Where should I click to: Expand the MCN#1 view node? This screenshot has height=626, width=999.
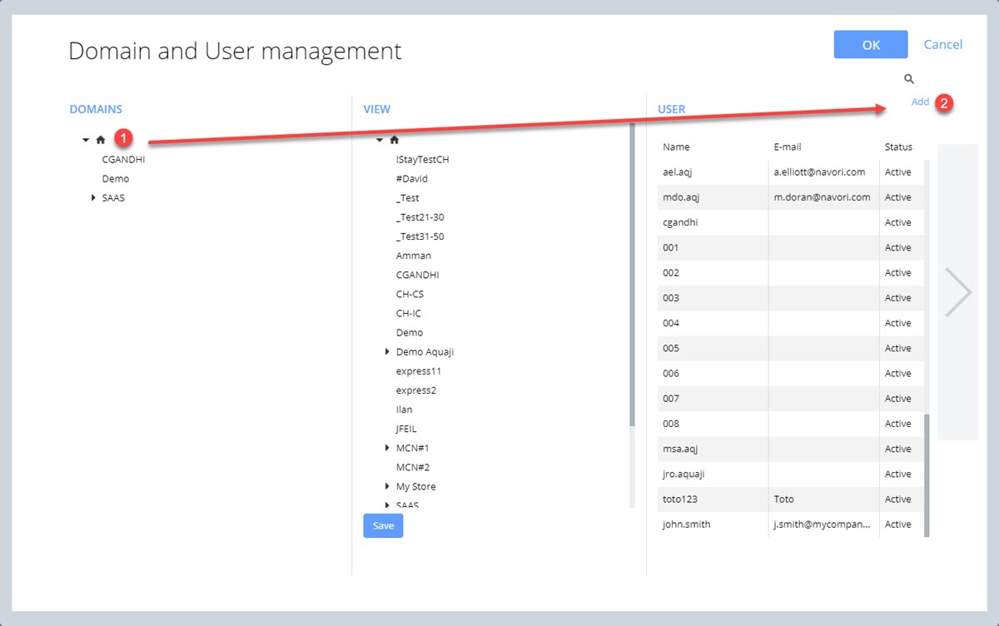click(x=387, y=448)
